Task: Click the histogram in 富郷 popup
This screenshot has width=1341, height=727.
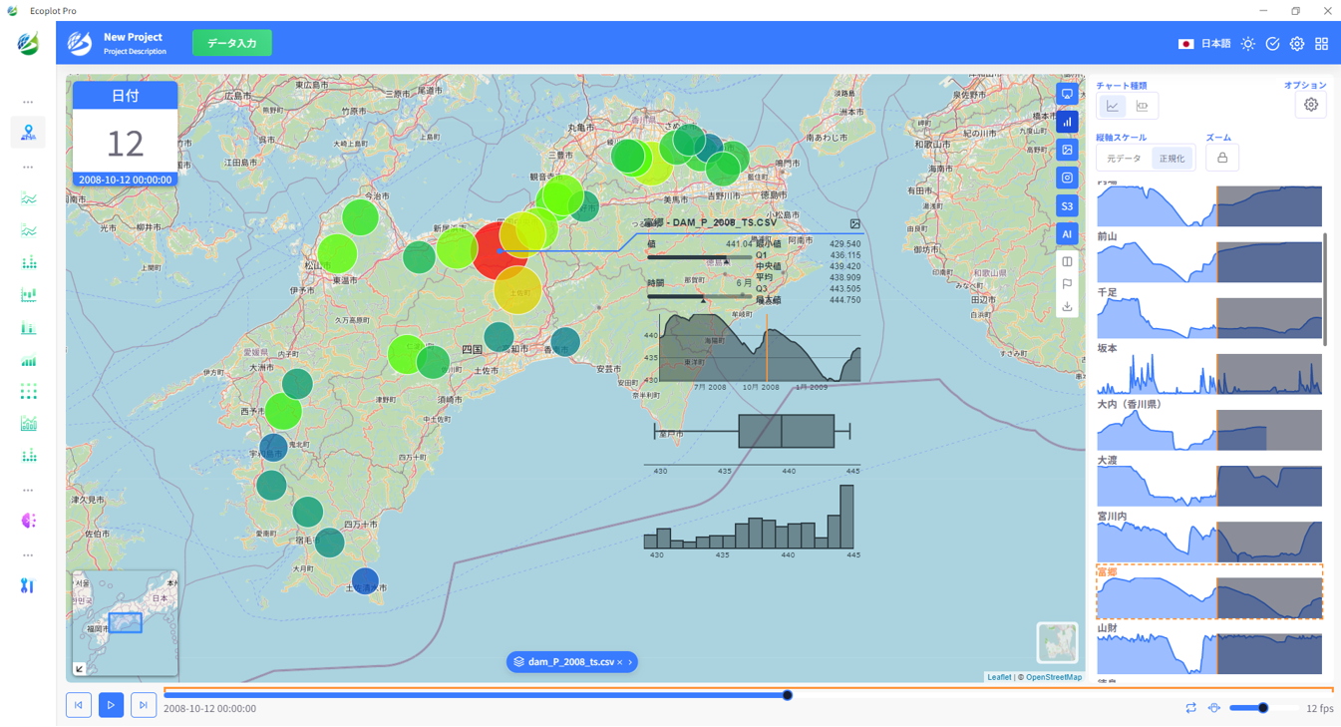Action: point(750,517)
